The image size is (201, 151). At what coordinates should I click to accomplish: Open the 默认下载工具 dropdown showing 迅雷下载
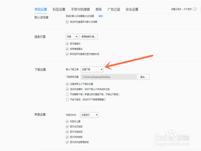[x=92, y=69]
